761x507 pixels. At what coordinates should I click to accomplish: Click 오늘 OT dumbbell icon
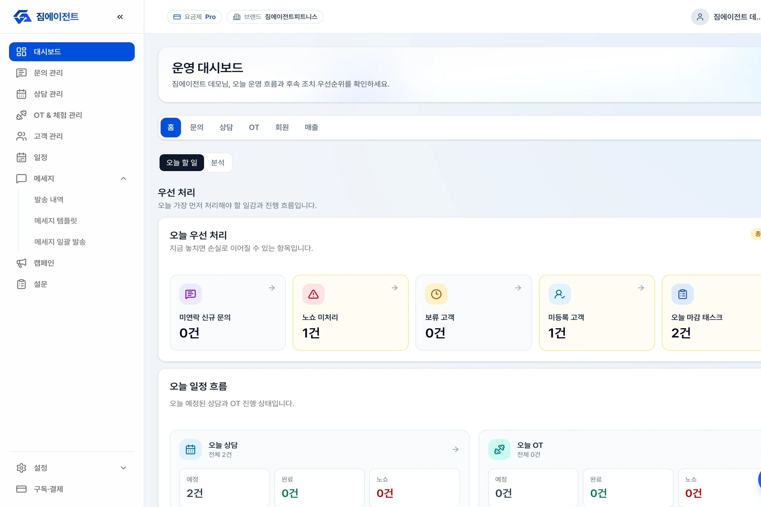pos(499,449)
